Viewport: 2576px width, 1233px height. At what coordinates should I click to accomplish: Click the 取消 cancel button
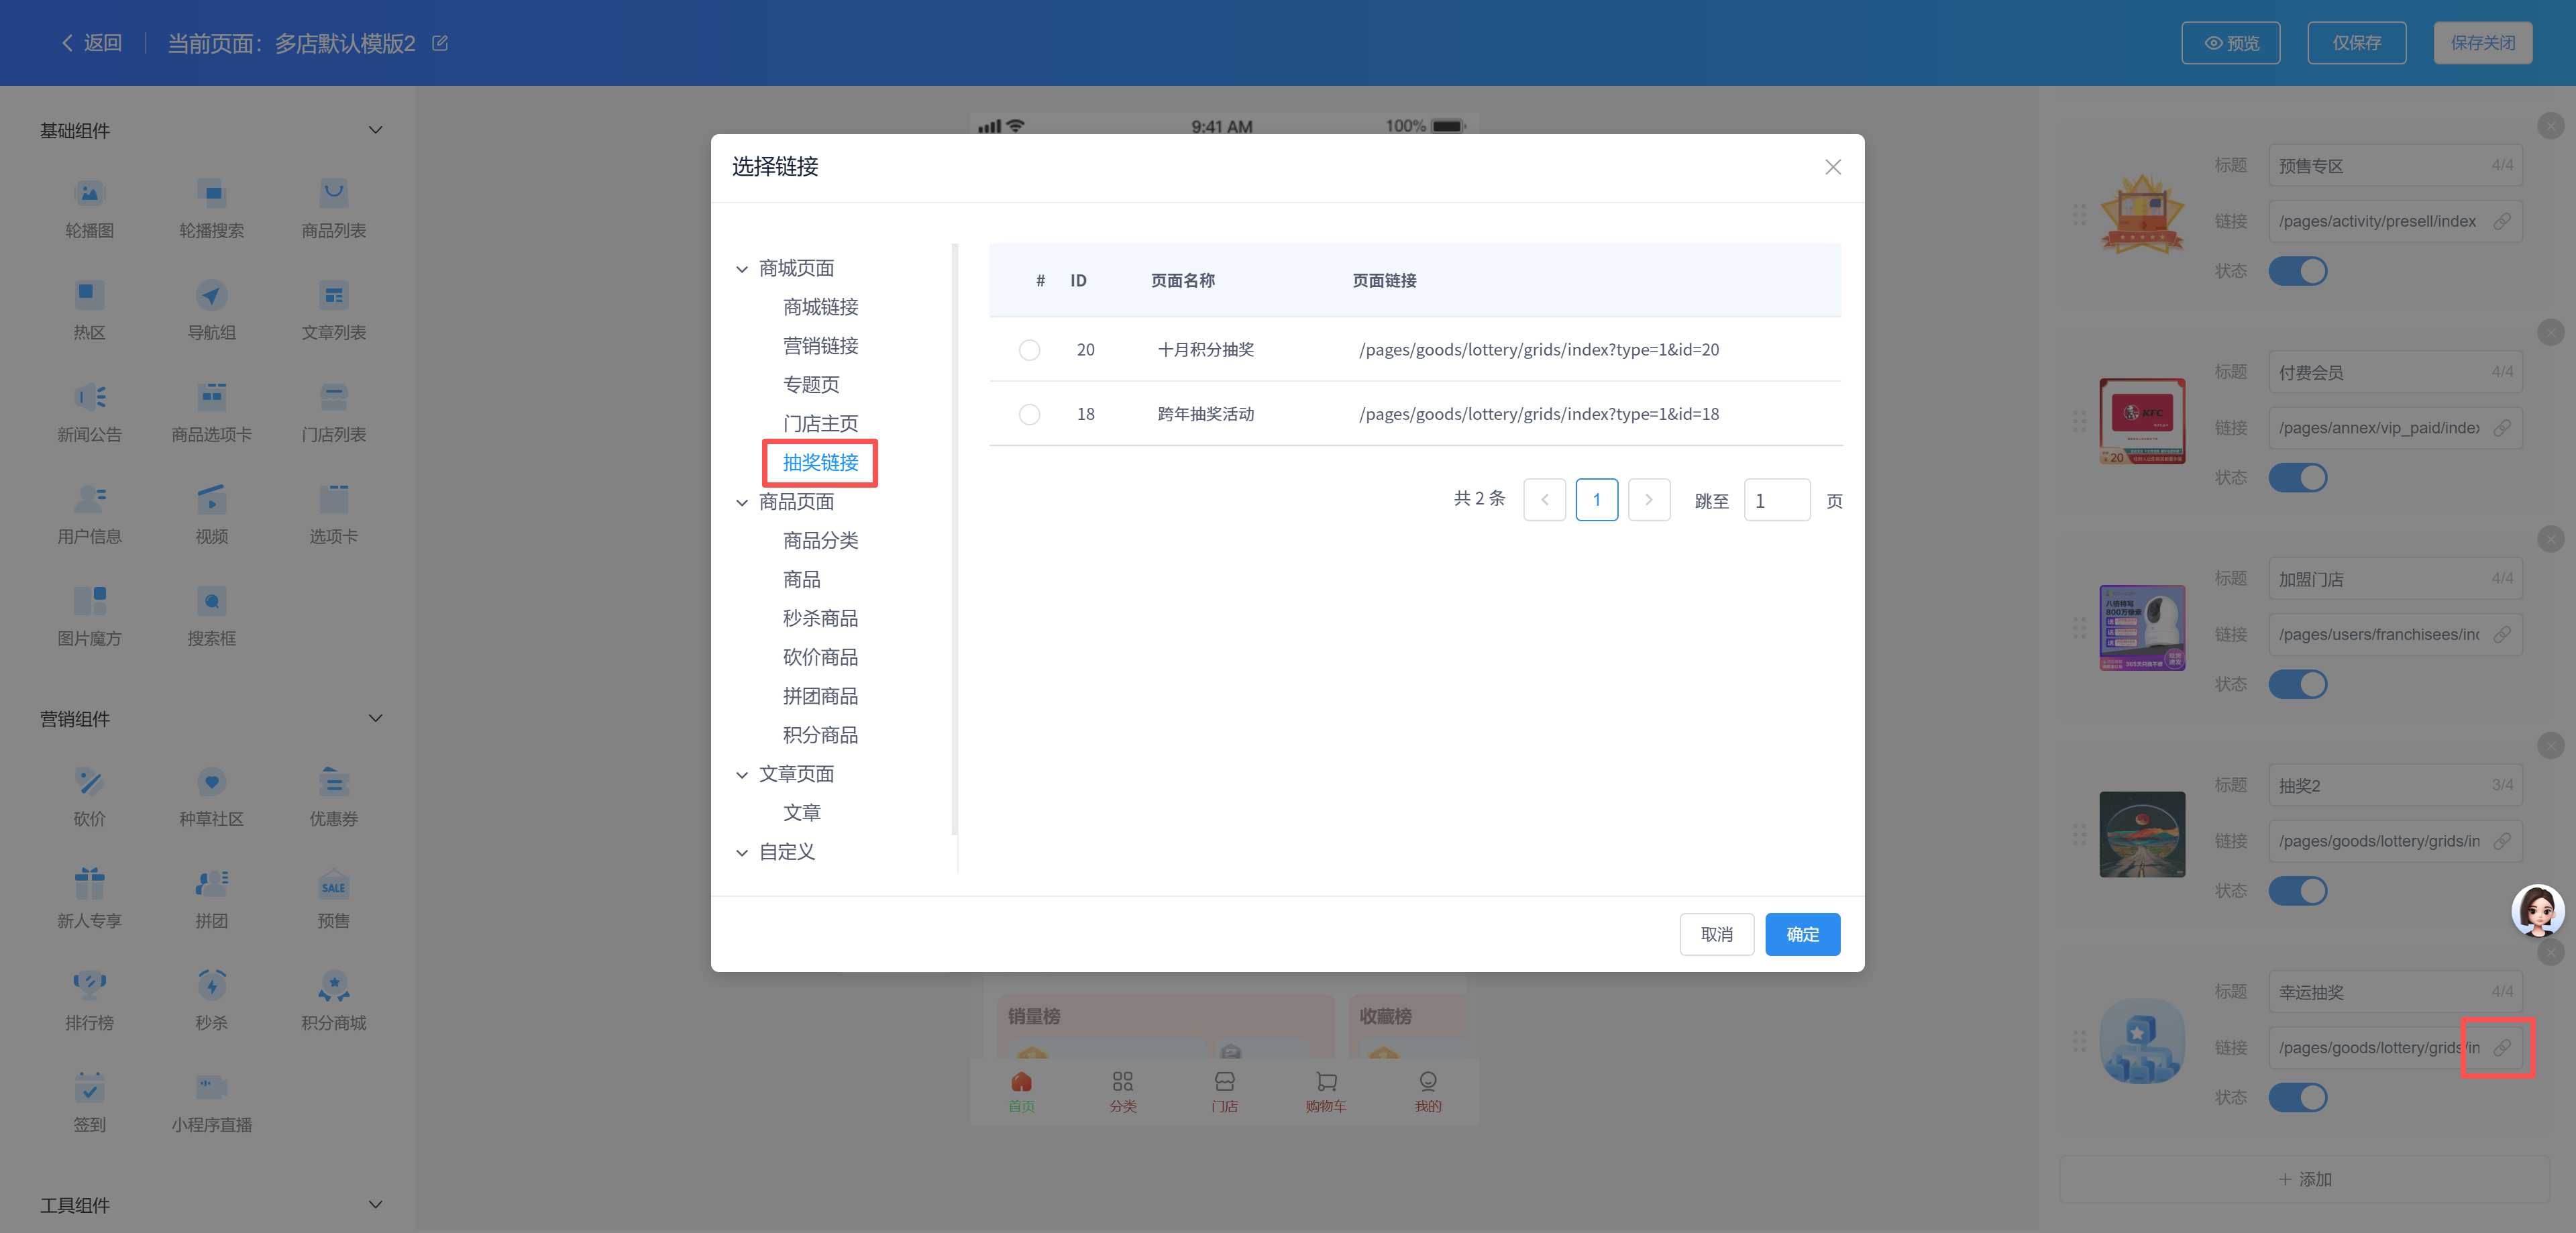pyautogui.click(x=1716, y=934)
